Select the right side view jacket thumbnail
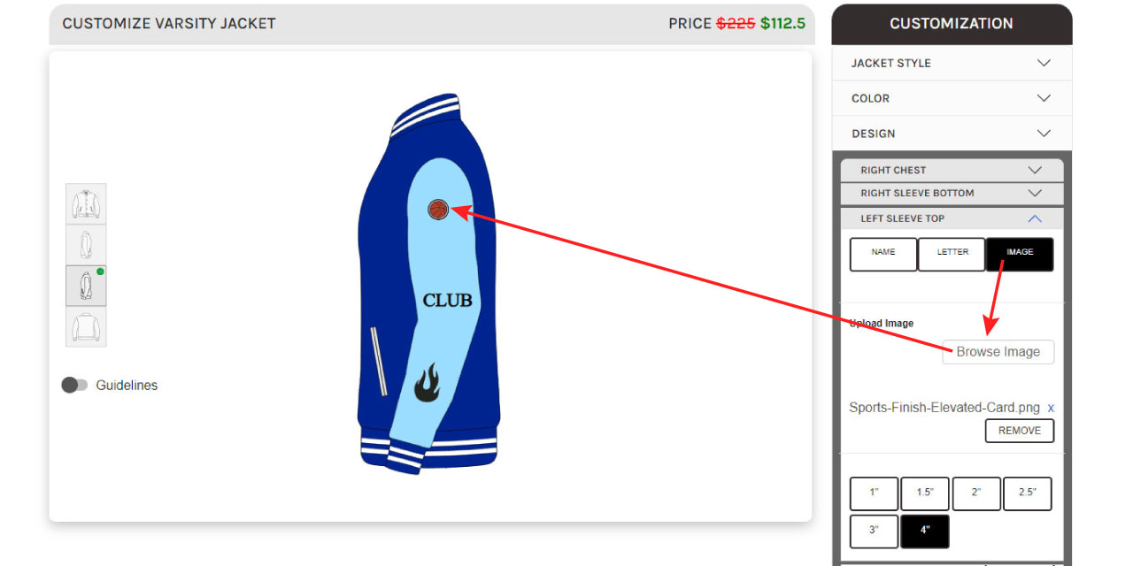 point(86,244)
